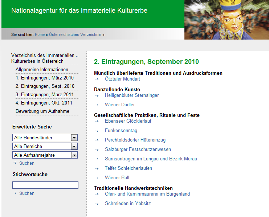This screenshot has width=269, height=217.
Task: Open 3. Eintragungen, März 2011 menu item
Action: pos(44,95)
